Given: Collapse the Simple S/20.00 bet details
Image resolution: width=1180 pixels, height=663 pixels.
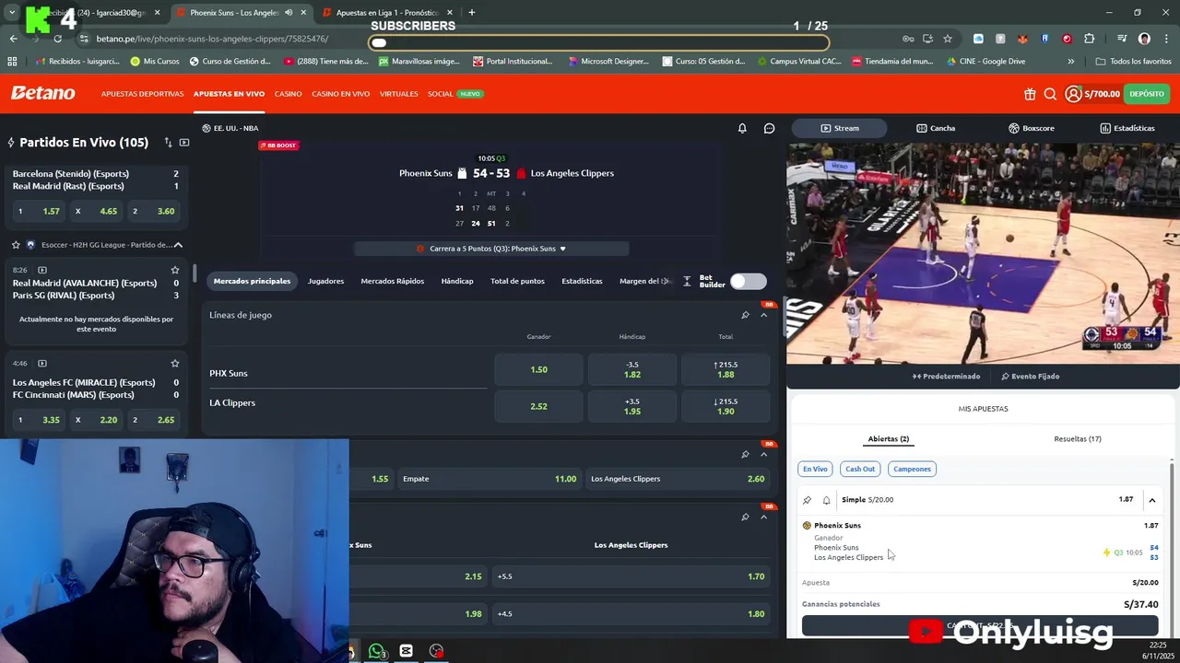Looking at the screenshot, I should (1151, 500).
